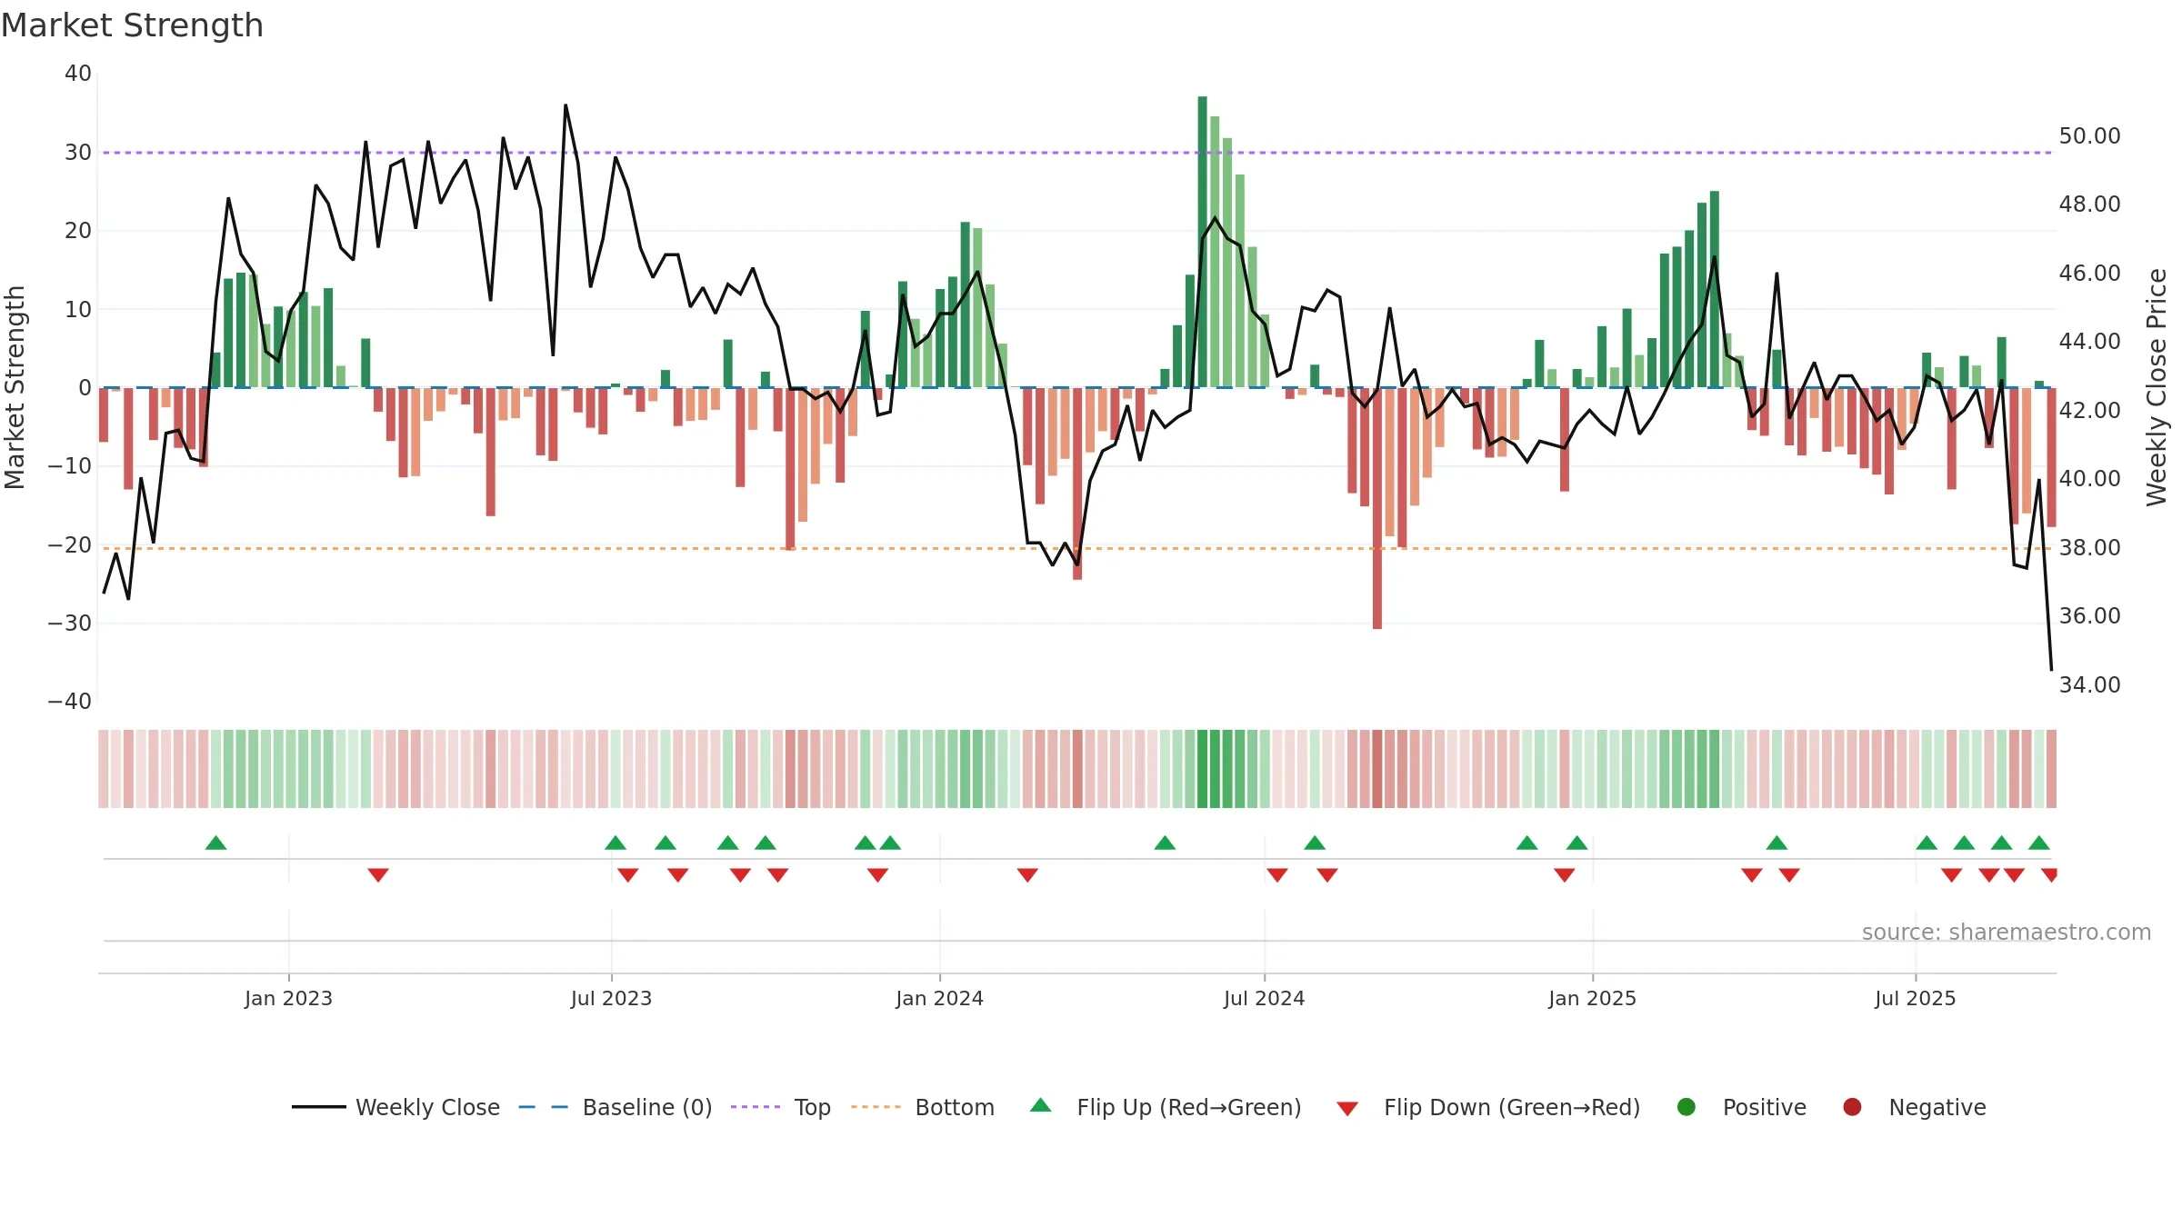The image size is (2182, 1227).
Task: Click the Jul 2024 axis label
Action: (1264, 999)
